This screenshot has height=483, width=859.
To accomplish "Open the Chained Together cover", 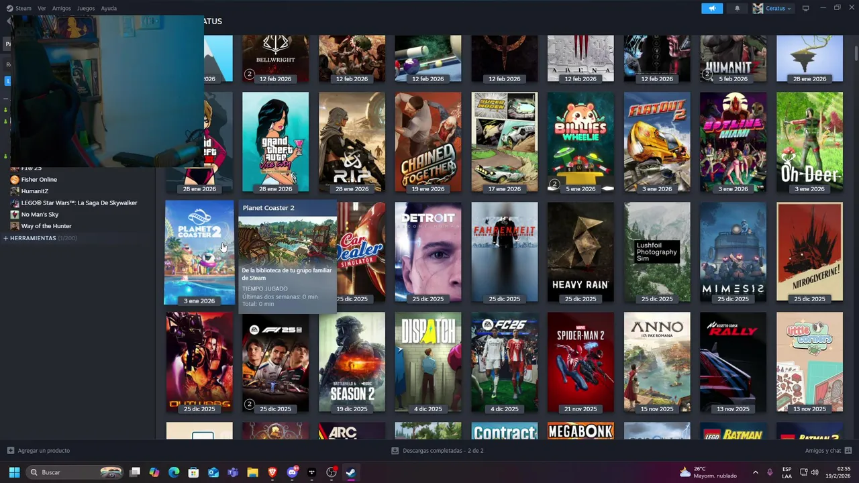I will tap(428, 142).
